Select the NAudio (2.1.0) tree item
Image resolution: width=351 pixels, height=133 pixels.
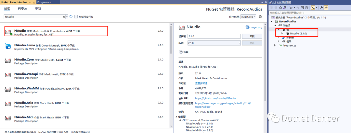298,33
